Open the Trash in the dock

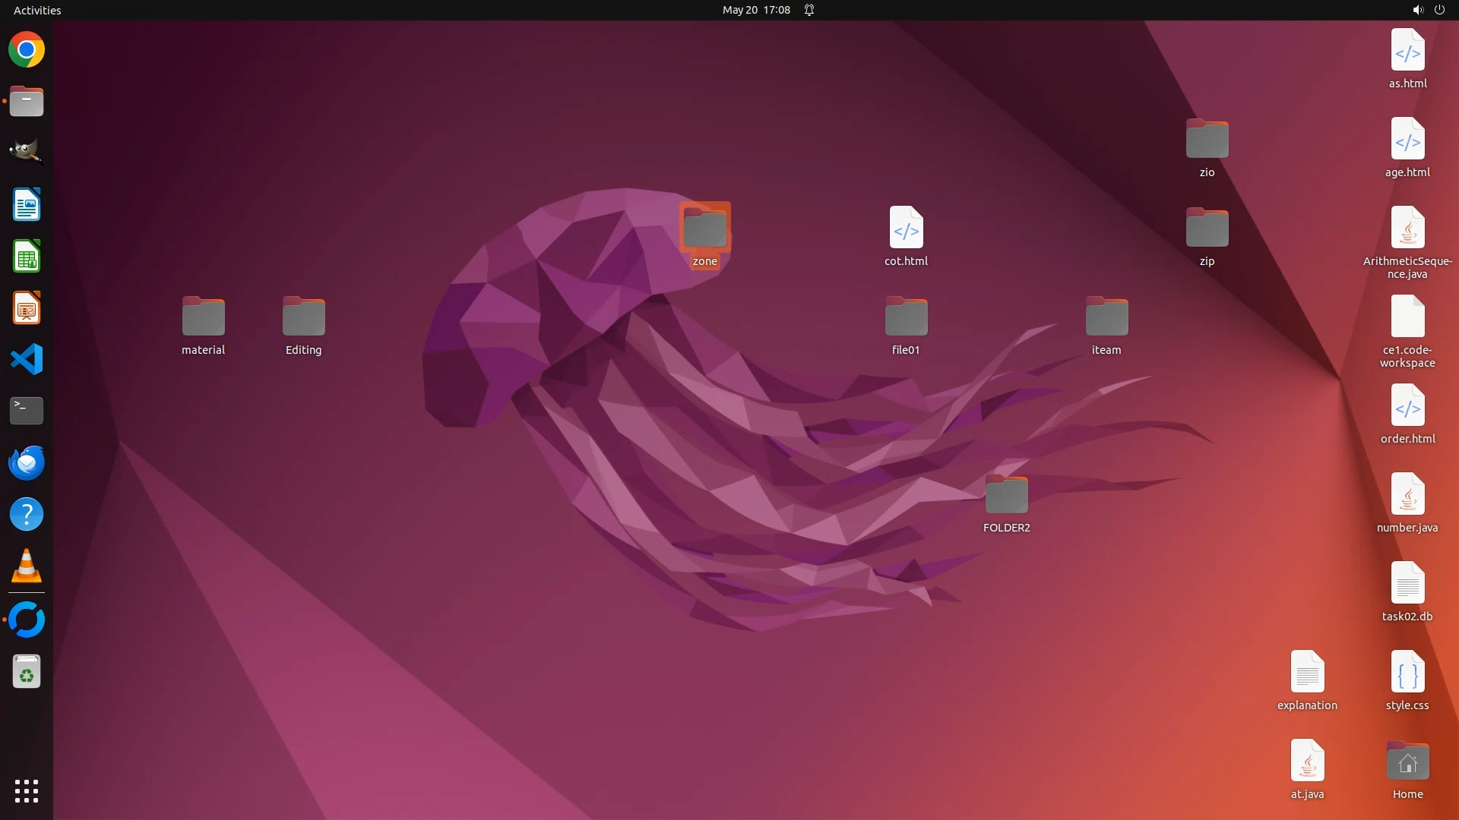coord(27,672)
